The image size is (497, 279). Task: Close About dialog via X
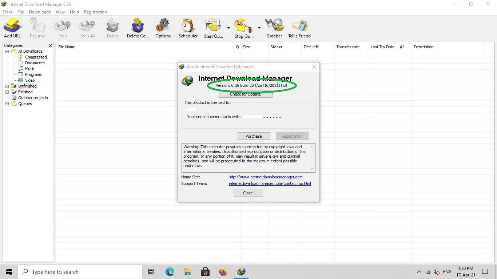pos(314,67)
